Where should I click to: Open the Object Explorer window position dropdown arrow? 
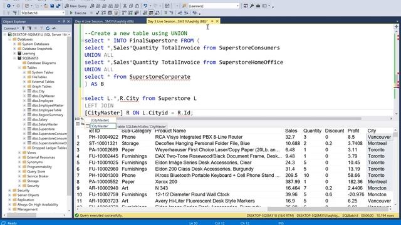pos(59,21)
